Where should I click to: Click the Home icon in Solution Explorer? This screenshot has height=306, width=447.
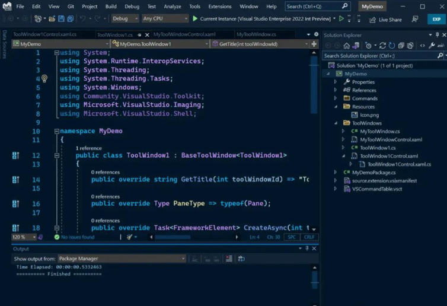[346, 46]
